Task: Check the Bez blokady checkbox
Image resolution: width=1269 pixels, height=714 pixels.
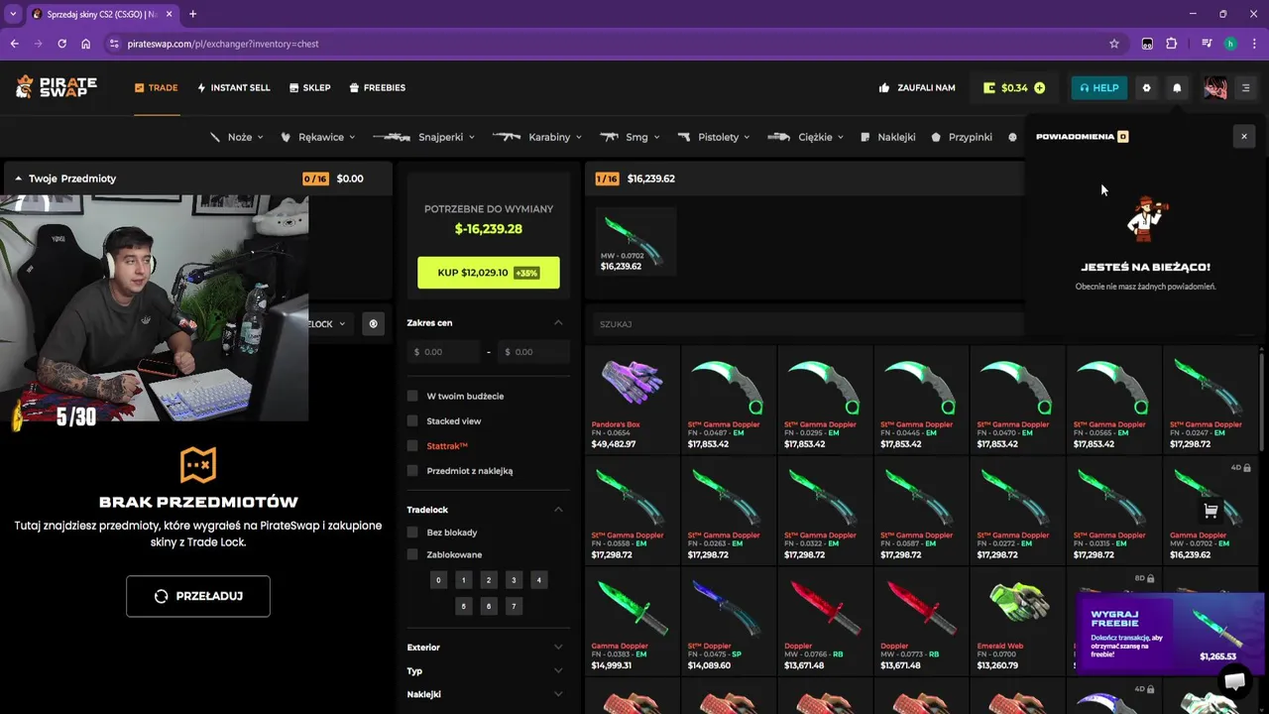Action: (x=412, y=533)
